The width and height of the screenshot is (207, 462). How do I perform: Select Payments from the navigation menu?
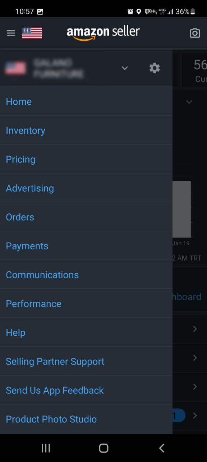27,246
